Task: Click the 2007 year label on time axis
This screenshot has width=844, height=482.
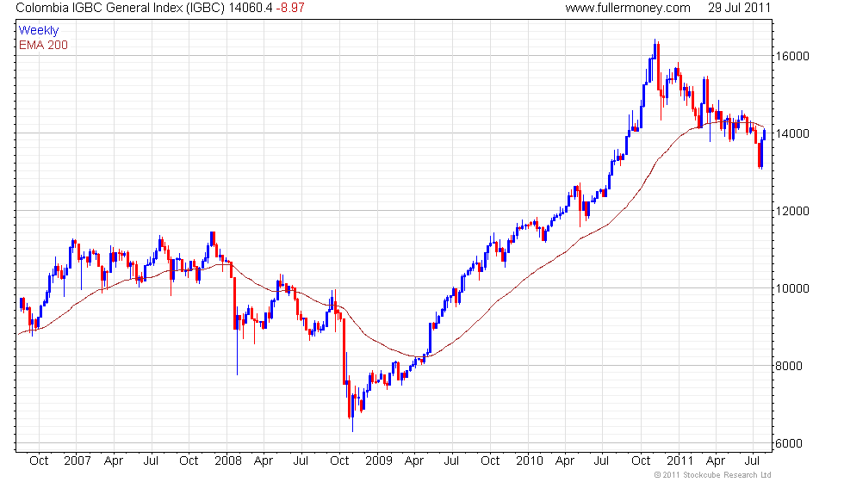Action: coord(77,460)
